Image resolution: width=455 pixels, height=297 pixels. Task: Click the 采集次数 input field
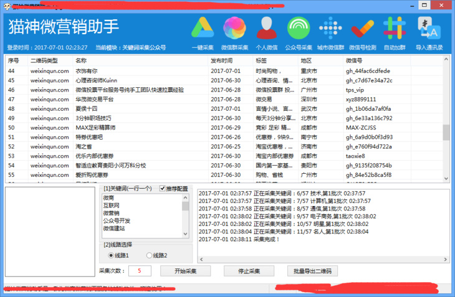pyautogui.click(x=140, y=271)
